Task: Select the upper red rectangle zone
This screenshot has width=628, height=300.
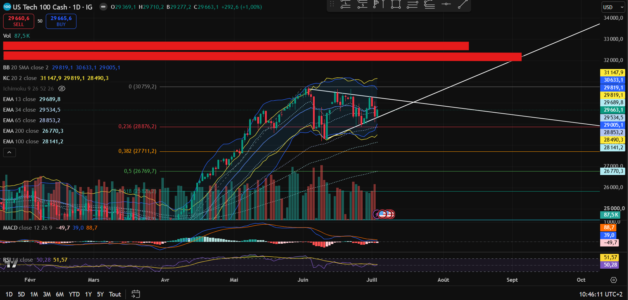Action: coord(236,46)
